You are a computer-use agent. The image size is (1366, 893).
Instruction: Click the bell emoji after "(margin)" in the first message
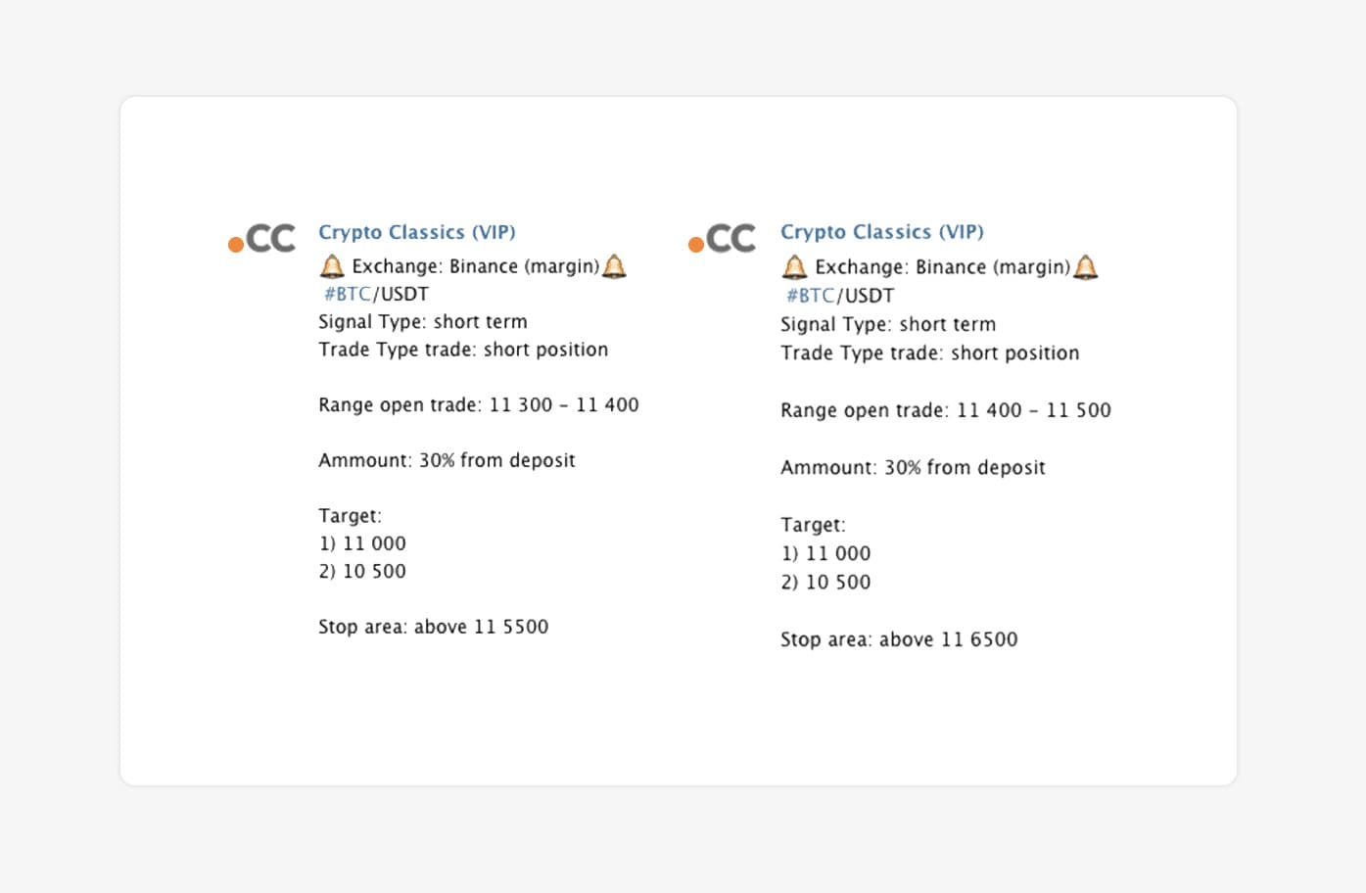614,266
